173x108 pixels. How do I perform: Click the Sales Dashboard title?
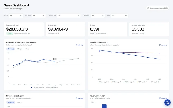pos(16,5)
